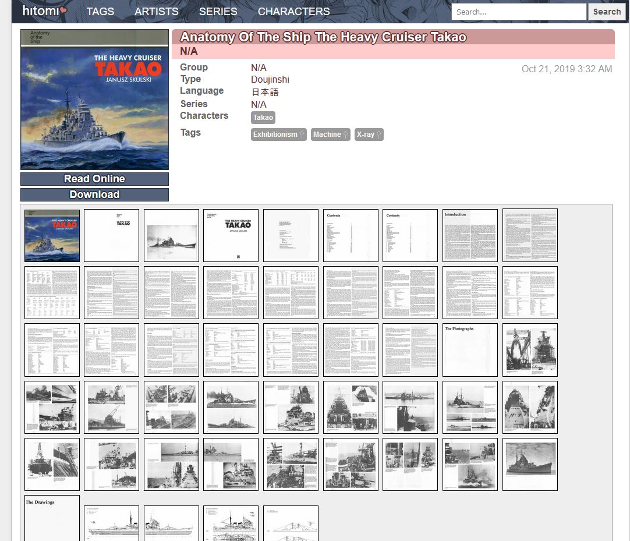This screenshot has width=630, height=541.
Task: Open the ARTISTS page
Action: (x=156, y=12)
